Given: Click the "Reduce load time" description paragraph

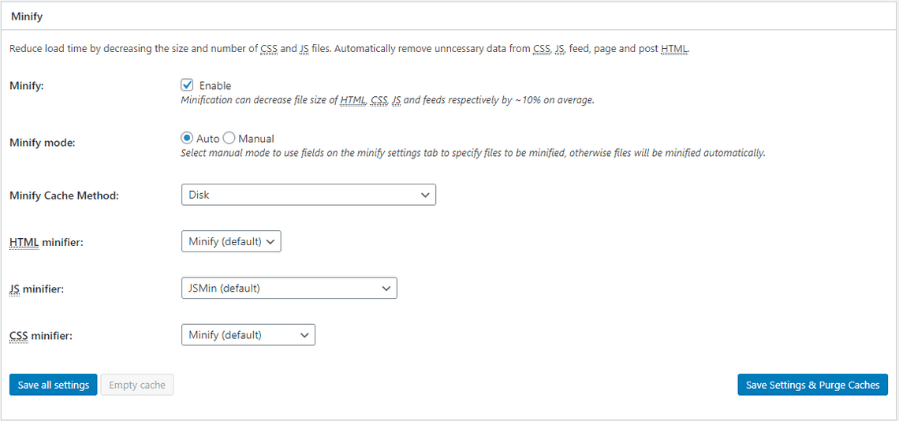Looking at the screenshot, I should pyautogui.click(x=349, y=49).
